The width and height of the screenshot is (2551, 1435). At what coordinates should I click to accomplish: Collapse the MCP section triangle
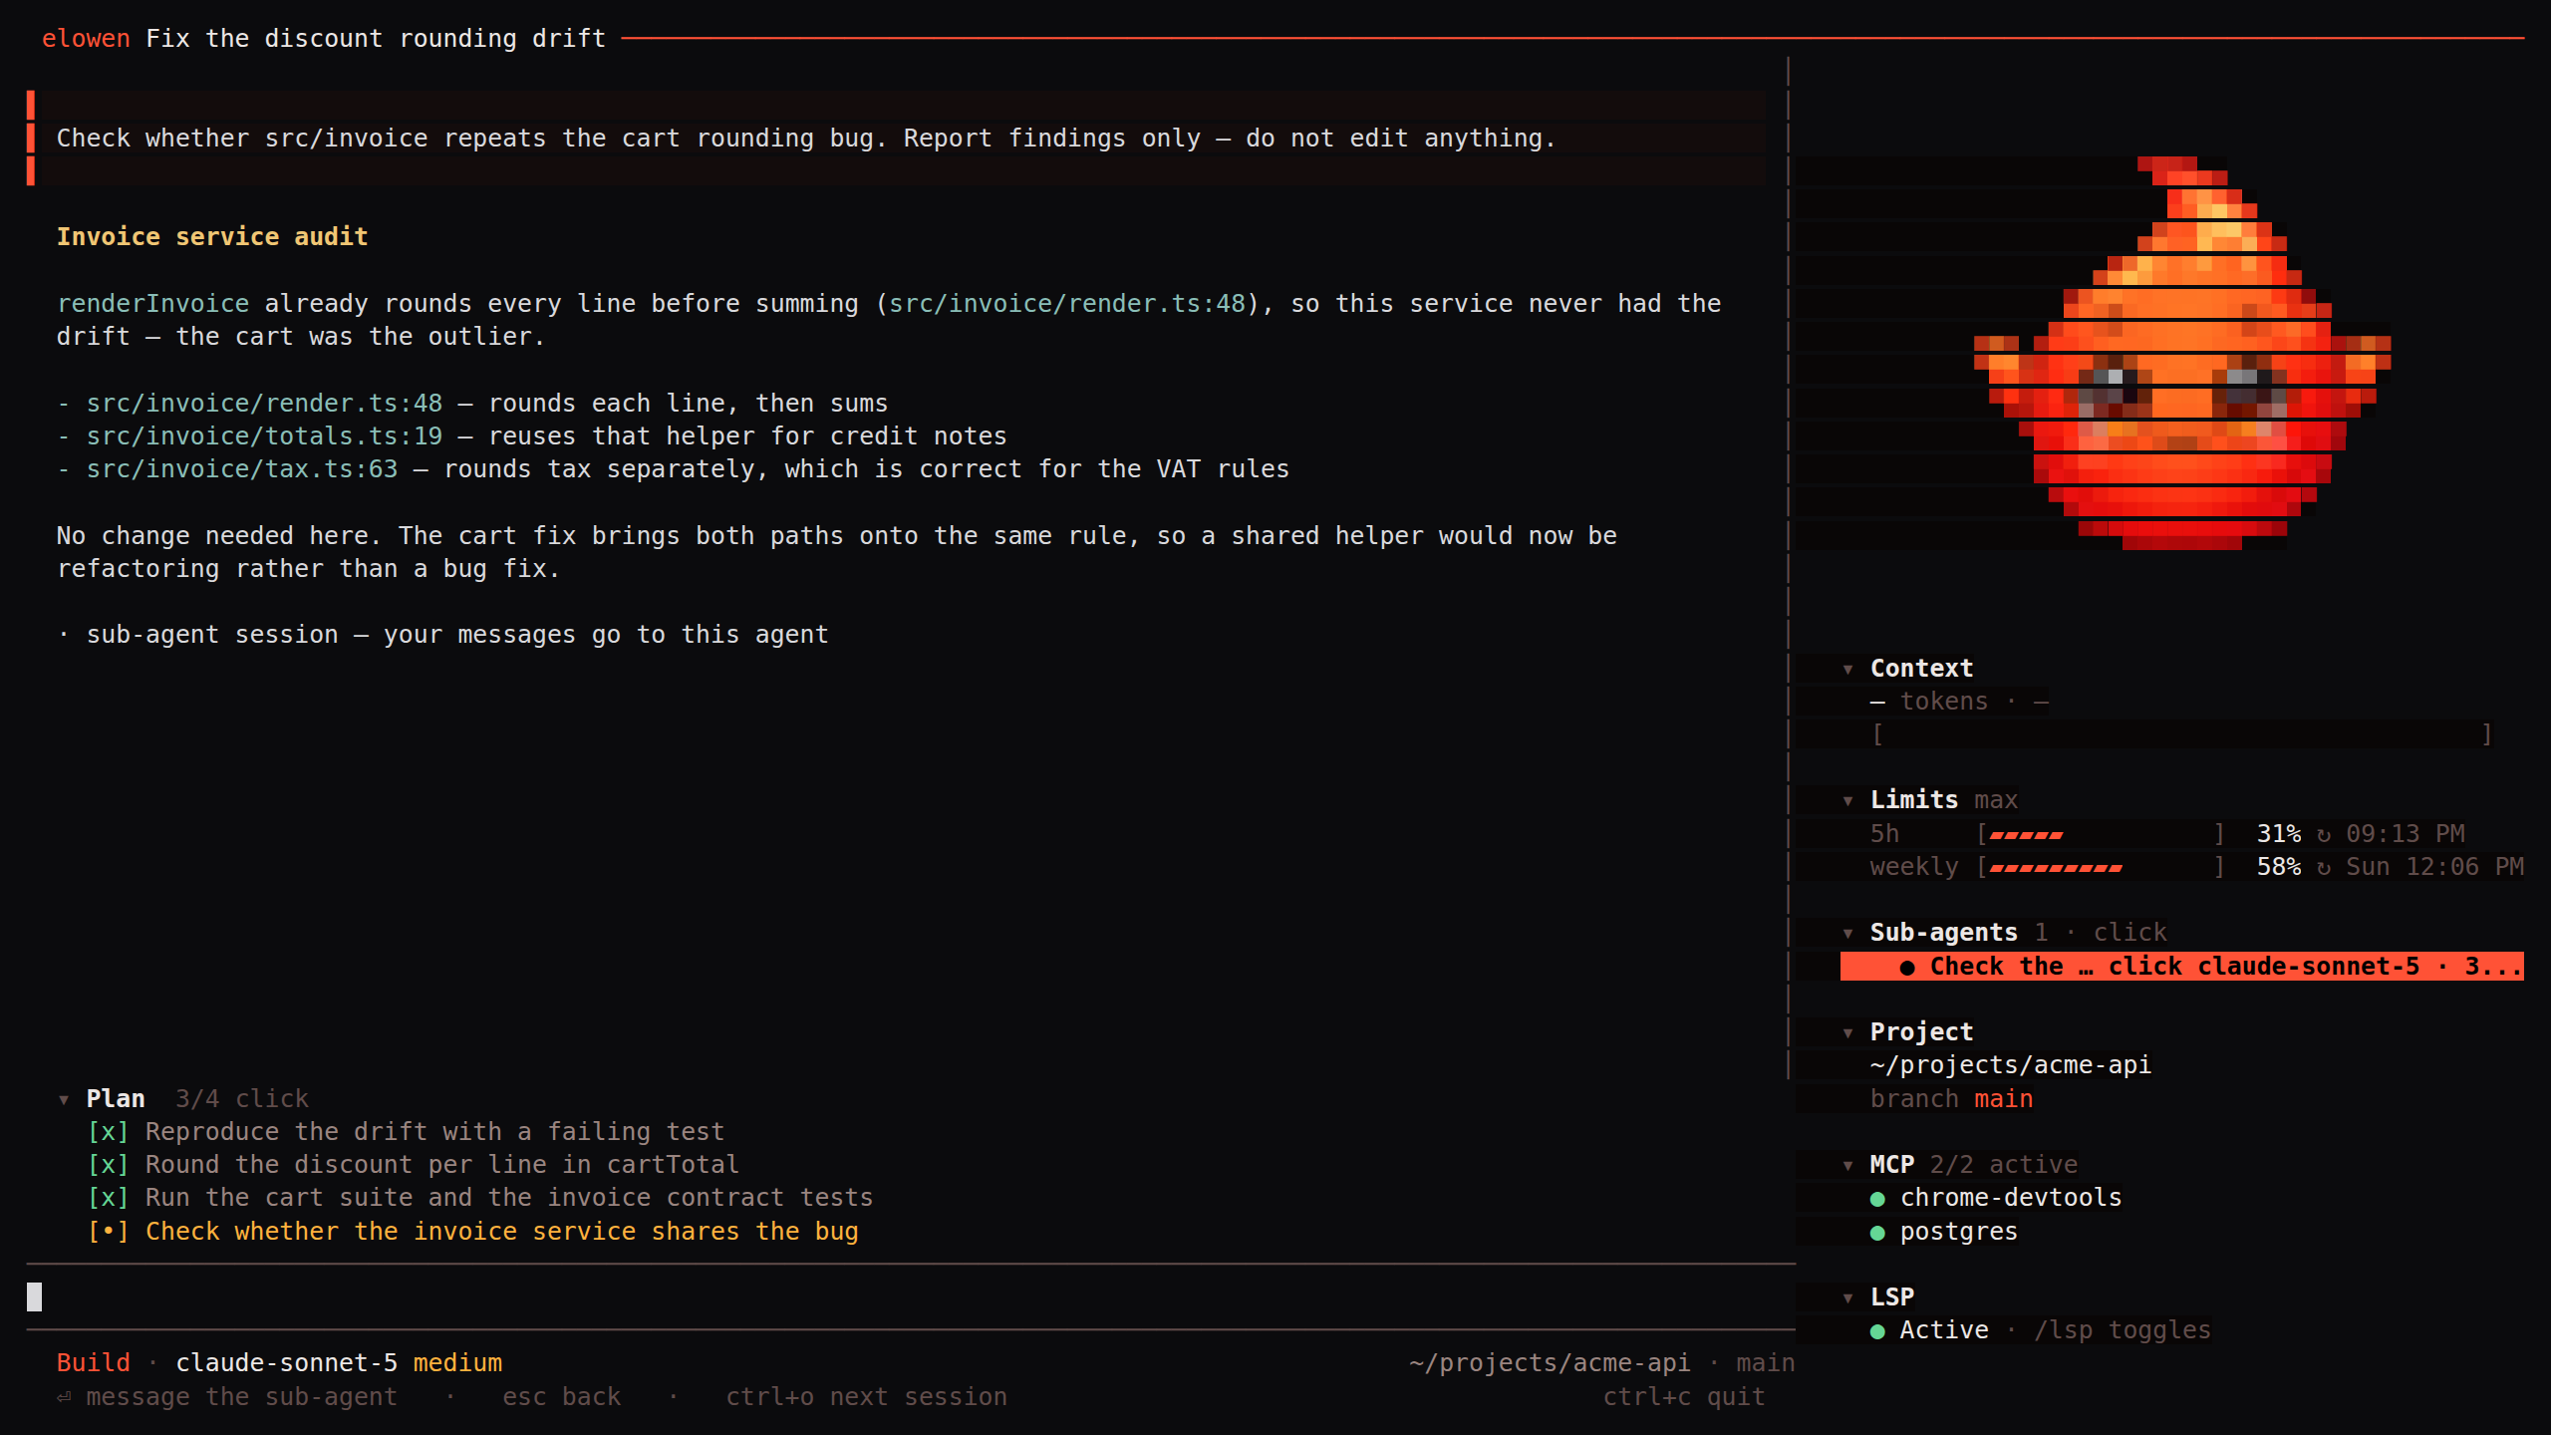pos(1847,1165)
